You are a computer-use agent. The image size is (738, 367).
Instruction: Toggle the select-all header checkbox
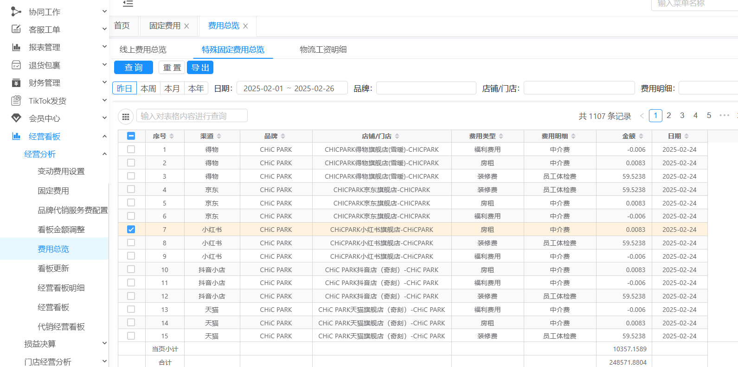click(x=131, y=136)
